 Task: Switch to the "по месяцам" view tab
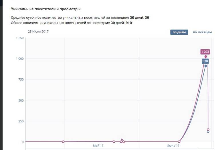point(202,32)
